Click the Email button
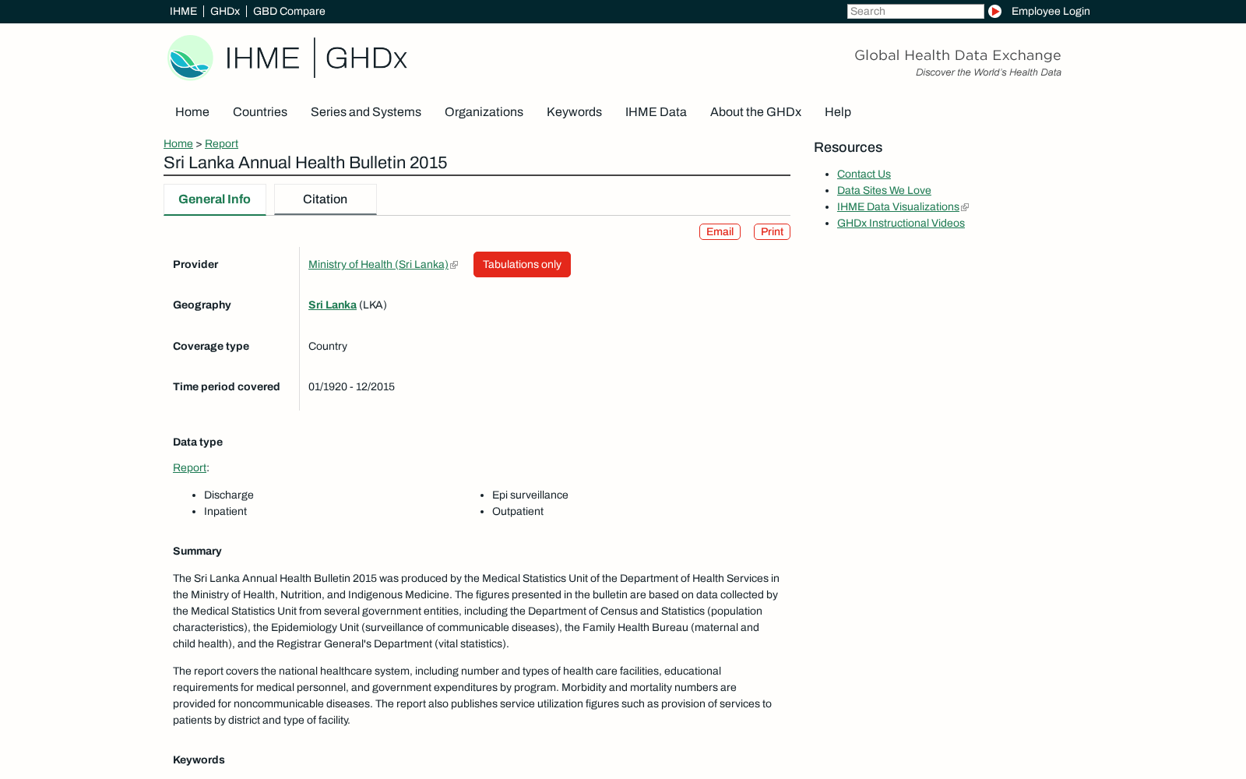This screenshot has height=779, width=1246. click(x=720, y=231)
